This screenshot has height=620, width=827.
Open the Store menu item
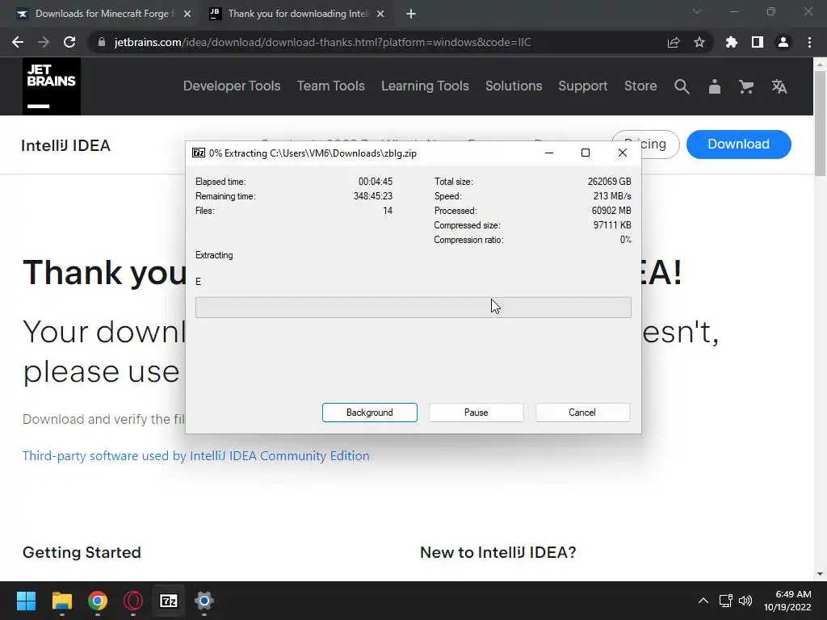[640, 86]
